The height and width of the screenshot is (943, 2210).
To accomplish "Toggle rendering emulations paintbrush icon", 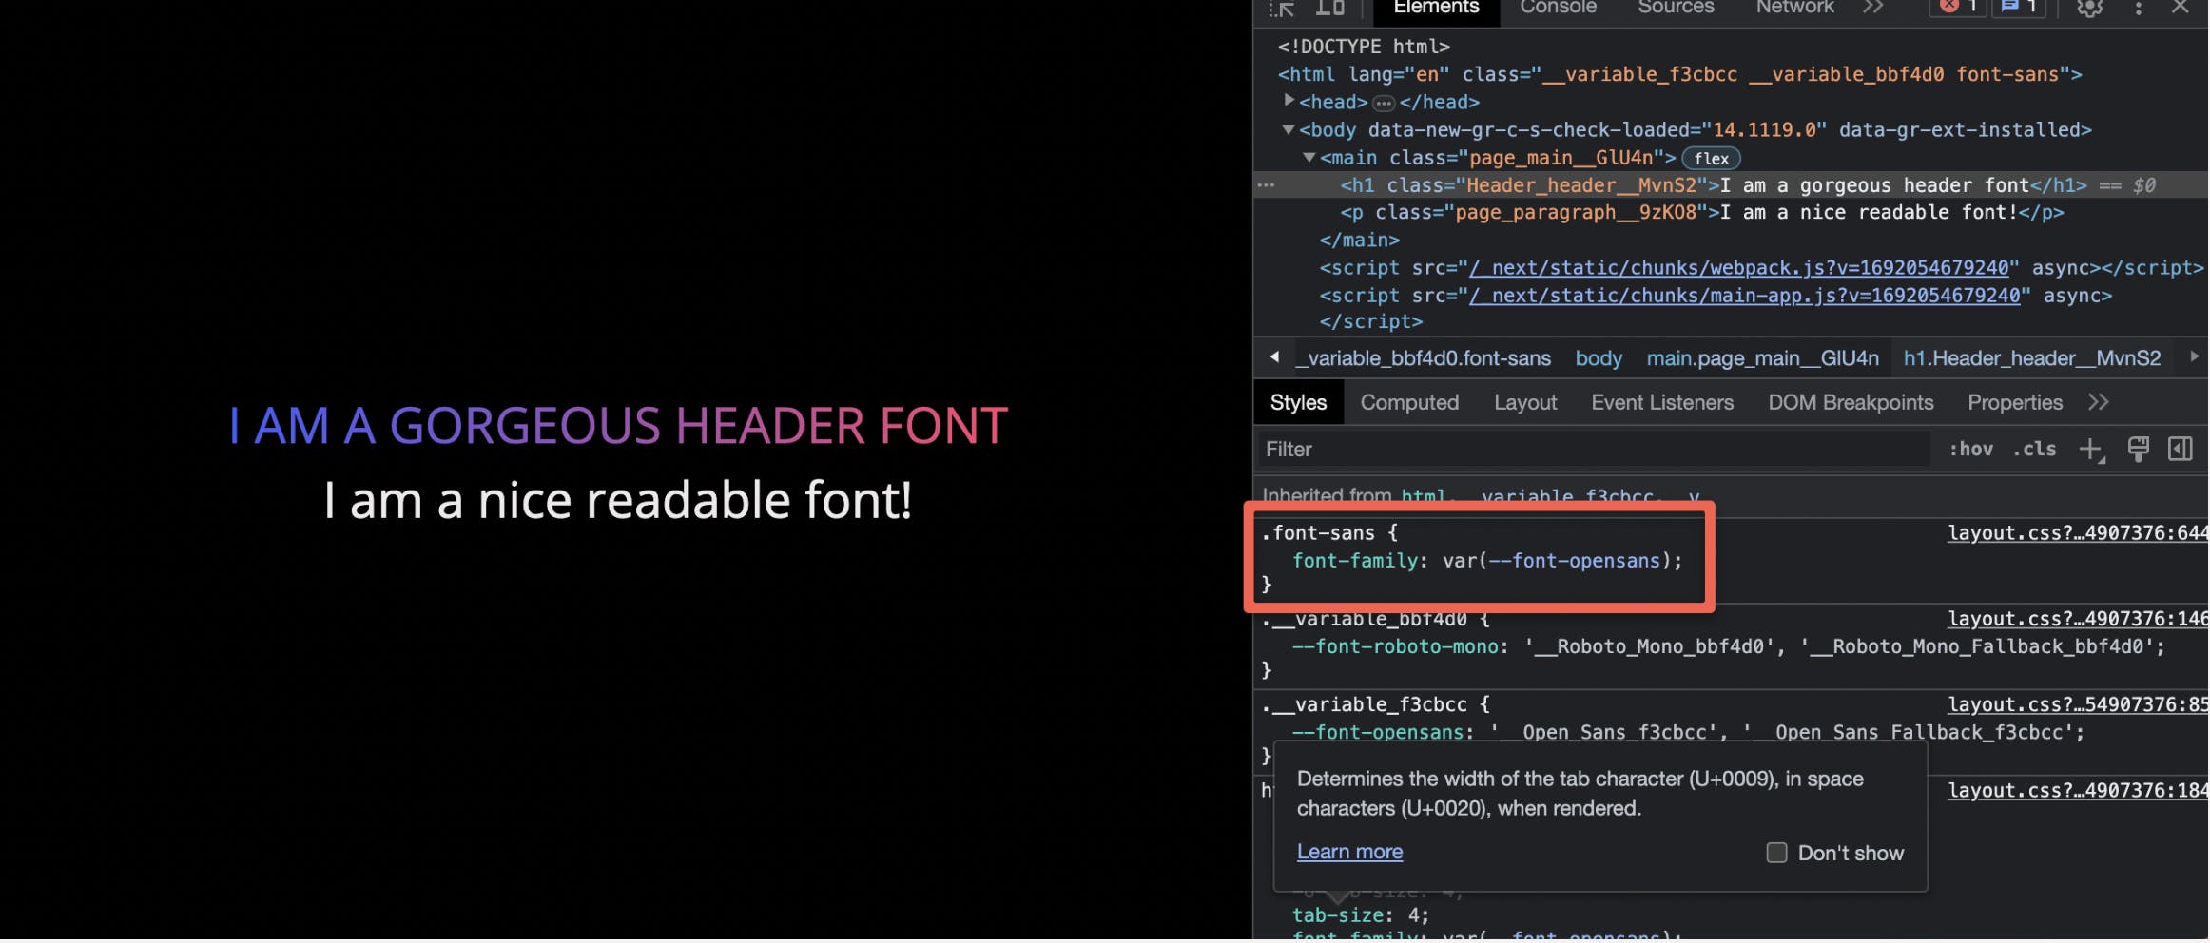I will point(2138,449).
